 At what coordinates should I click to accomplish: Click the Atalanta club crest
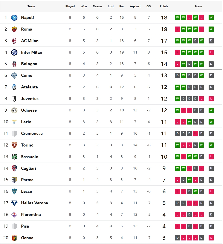pyautogui.click(x=14, y=87)
